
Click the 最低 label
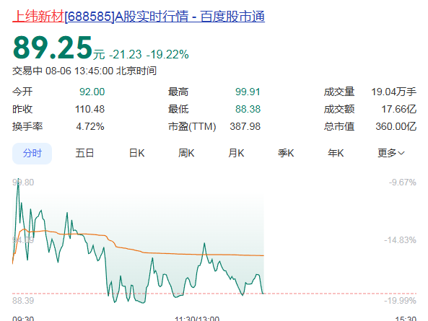(178, 109)
